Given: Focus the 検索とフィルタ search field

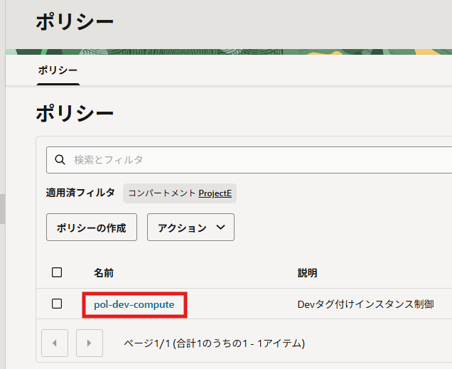Looking at the screenshot, I should click(256, 160).
